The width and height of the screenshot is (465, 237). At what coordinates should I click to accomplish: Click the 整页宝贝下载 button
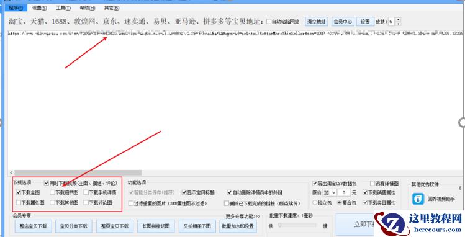click(115, 226)
